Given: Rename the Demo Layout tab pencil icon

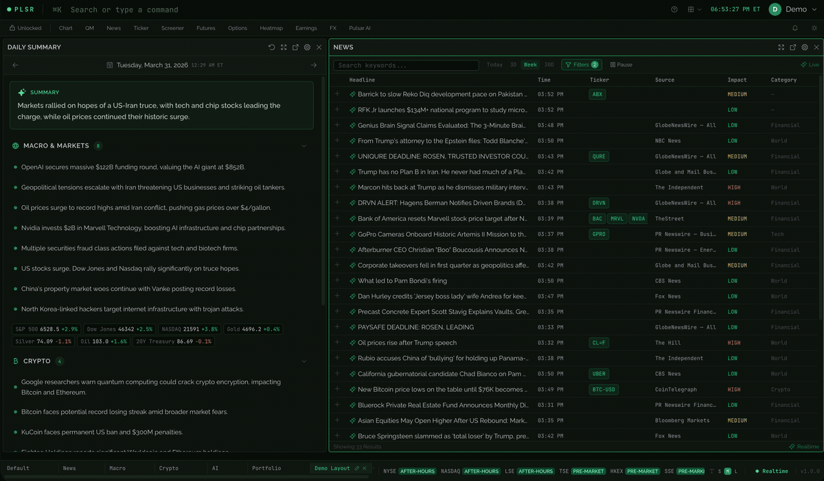Looking at the screenshot, I should pyautogui.click(x=356, y=469).
